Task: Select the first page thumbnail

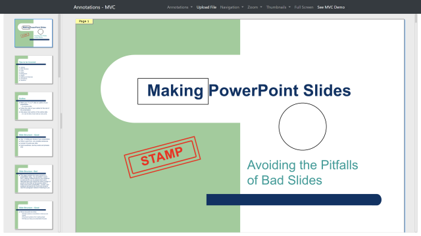Action: [x=34, y=33]
